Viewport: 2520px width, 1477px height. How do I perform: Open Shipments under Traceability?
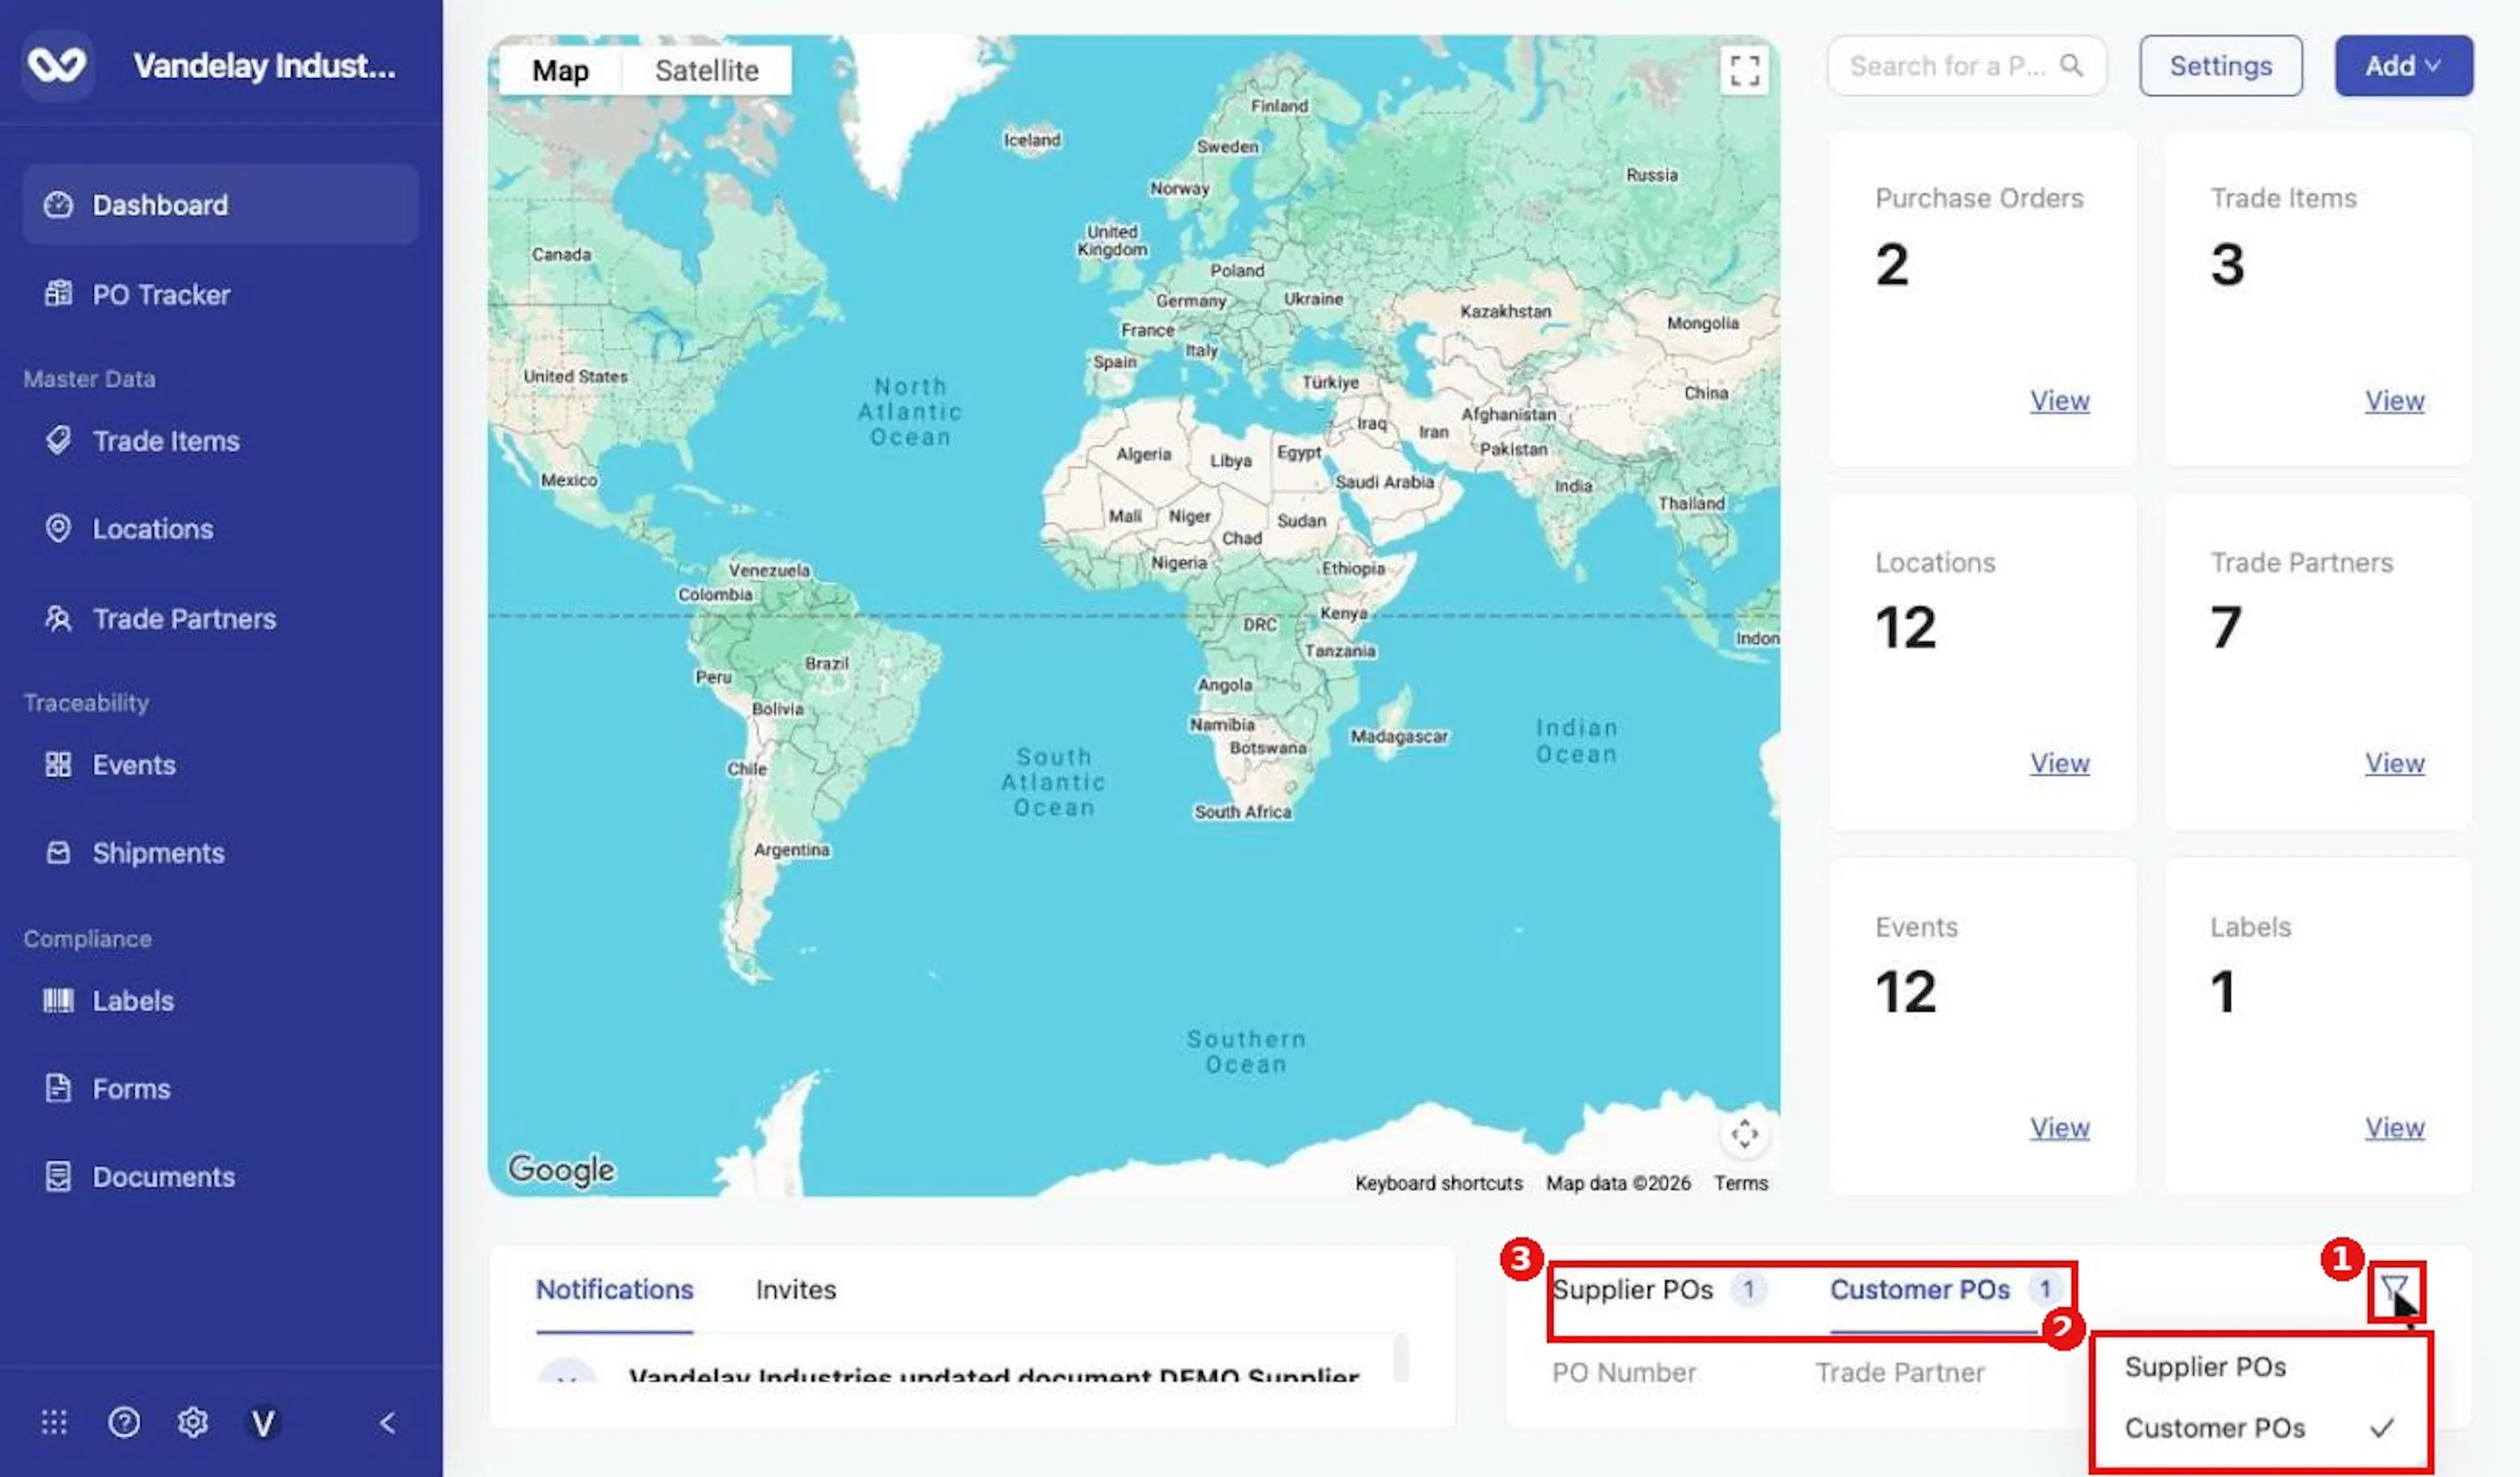click(220, 853)
